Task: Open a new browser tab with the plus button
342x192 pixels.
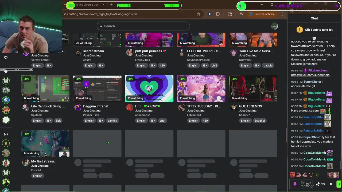Action: [x=111, y=5]
